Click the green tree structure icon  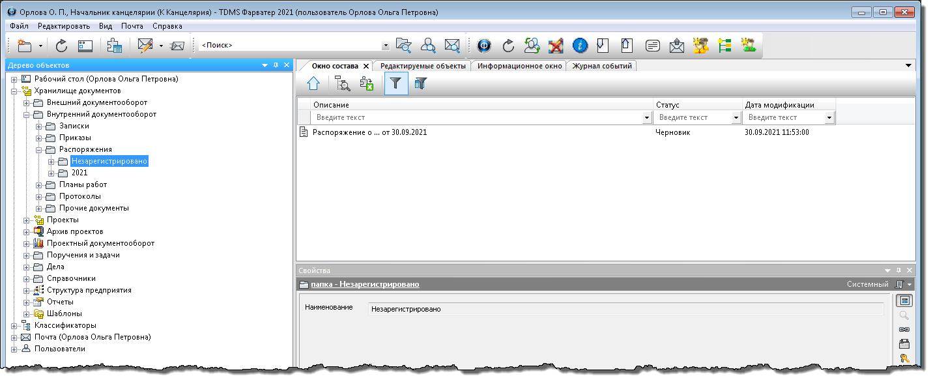click(x=724, y=46)
